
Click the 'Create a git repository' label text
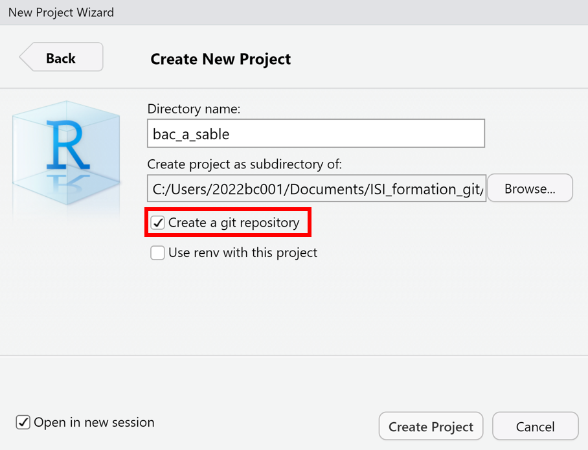tap(234, 223)
